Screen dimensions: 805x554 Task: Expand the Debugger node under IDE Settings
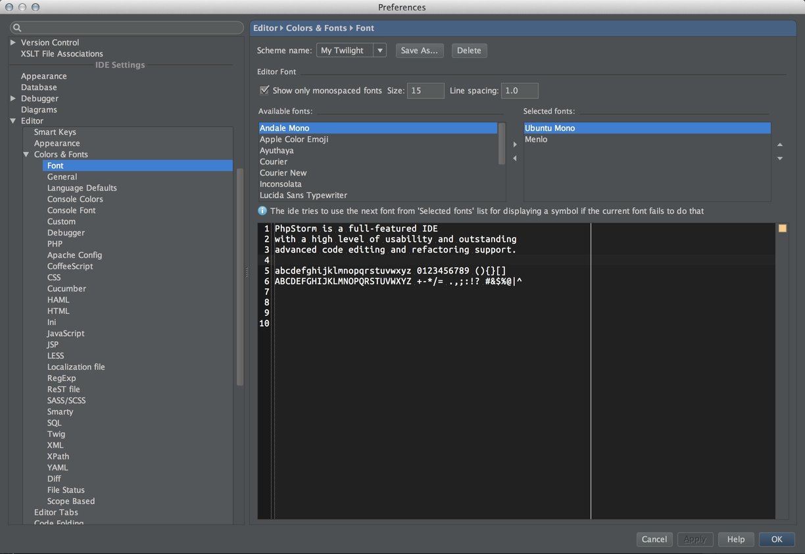click(13, 99)
